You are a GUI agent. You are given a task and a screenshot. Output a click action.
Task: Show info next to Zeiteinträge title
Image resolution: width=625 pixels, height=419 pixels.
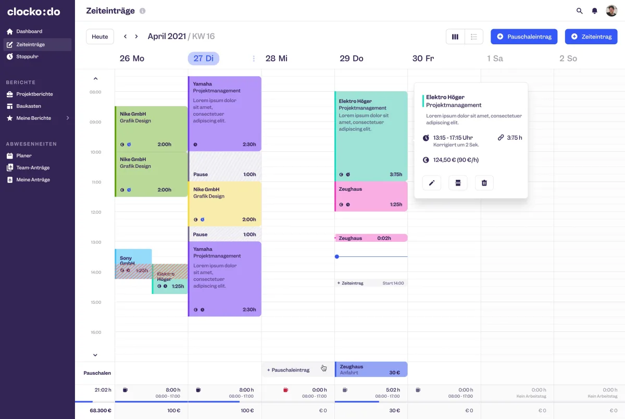[x=143, y=11]
